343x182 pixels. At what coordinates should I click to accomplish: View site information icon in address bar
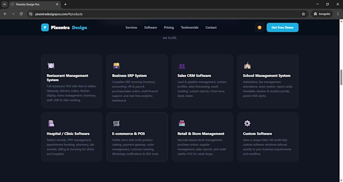click(31, 14)
